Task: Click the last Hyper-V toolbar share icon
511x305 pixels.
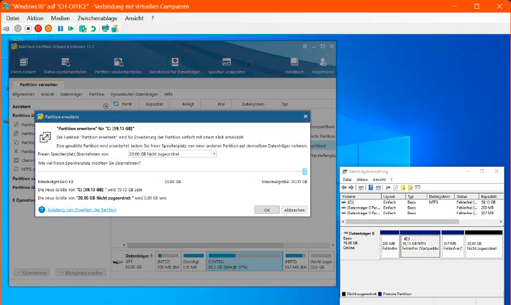Action: click(x=115, y=28)
